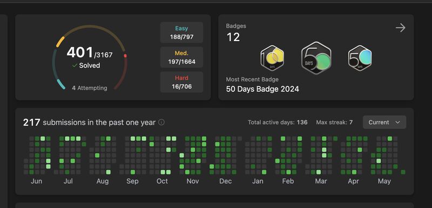Click the 401 solved count
This screenshot has width=432, height=208.
click(x=80, y=52)
